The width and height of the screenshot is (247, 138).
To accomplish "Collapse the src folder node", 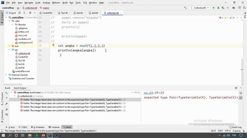I will pos(9,50).
